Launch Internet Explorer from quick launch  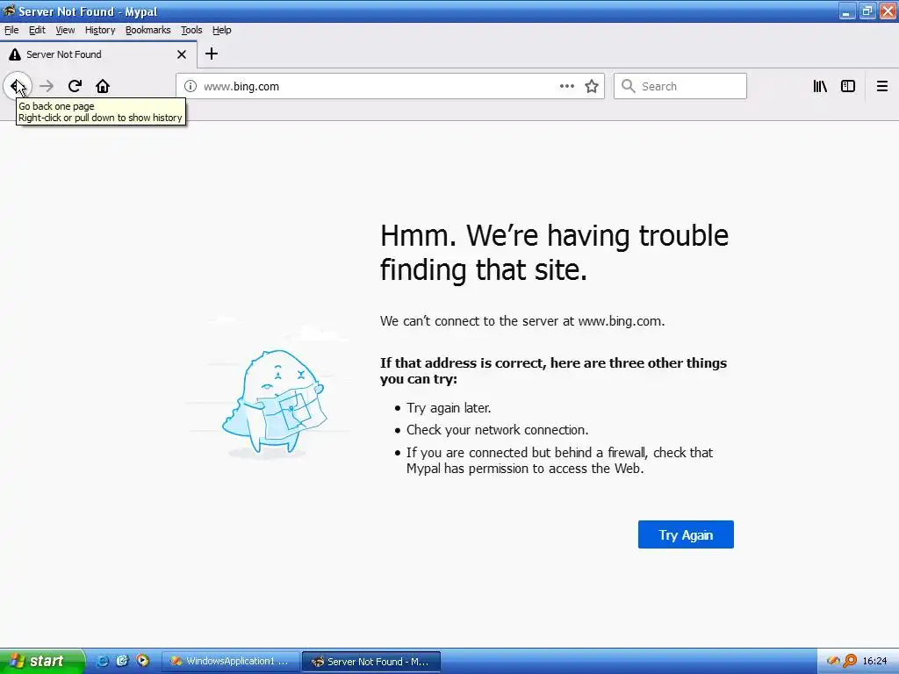click(102, 661)
